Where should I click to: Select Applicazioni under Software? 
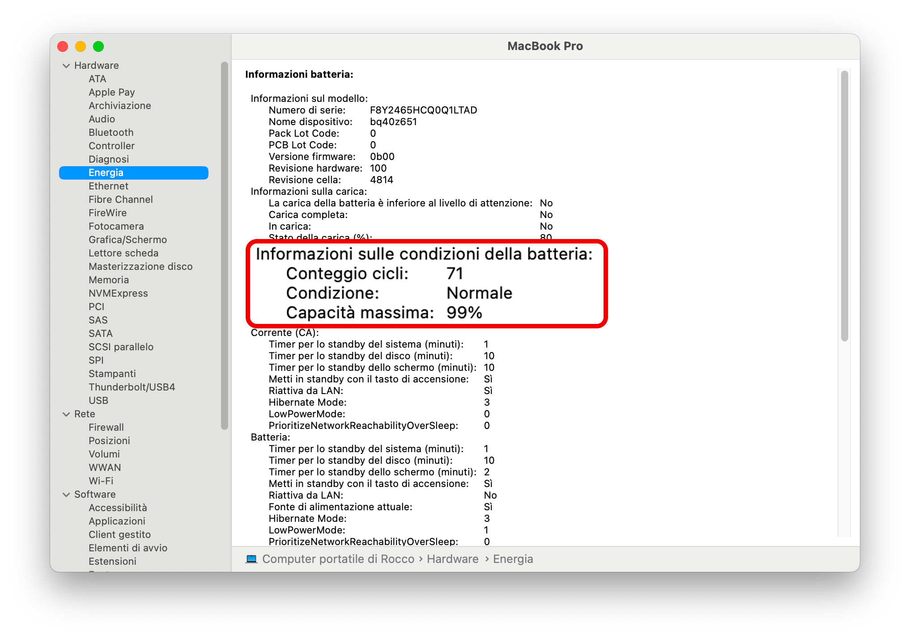tap(117, 521)
